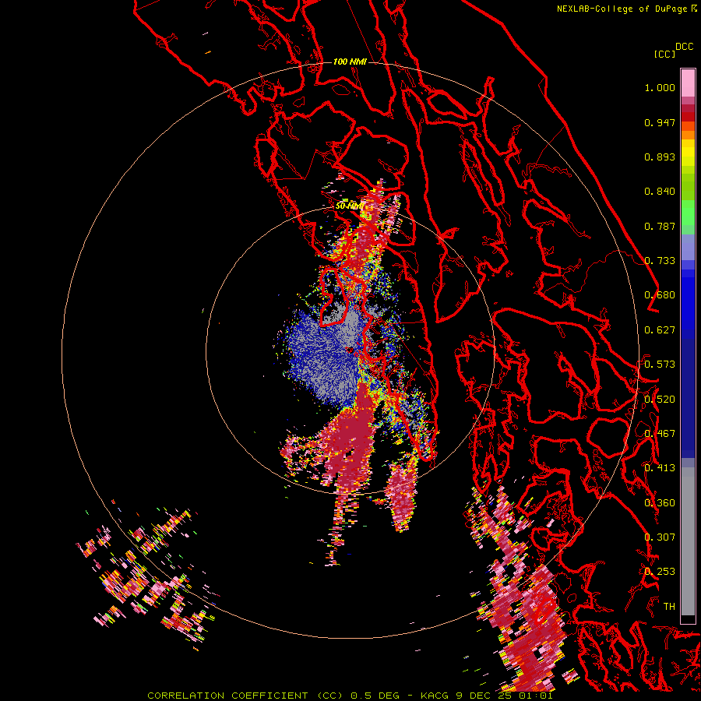Click the 0.627 colorbar value
Image resolution: width=701 pixels, height=701 pixels.
coord(660,330)
